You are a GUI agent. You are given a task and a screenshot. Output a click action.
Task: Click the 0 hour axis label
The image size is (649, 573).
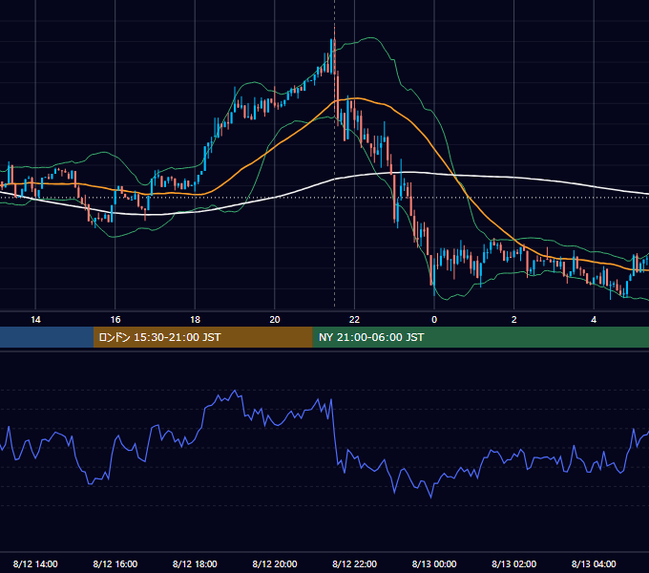pyautogui.click(x=434, y=320)
